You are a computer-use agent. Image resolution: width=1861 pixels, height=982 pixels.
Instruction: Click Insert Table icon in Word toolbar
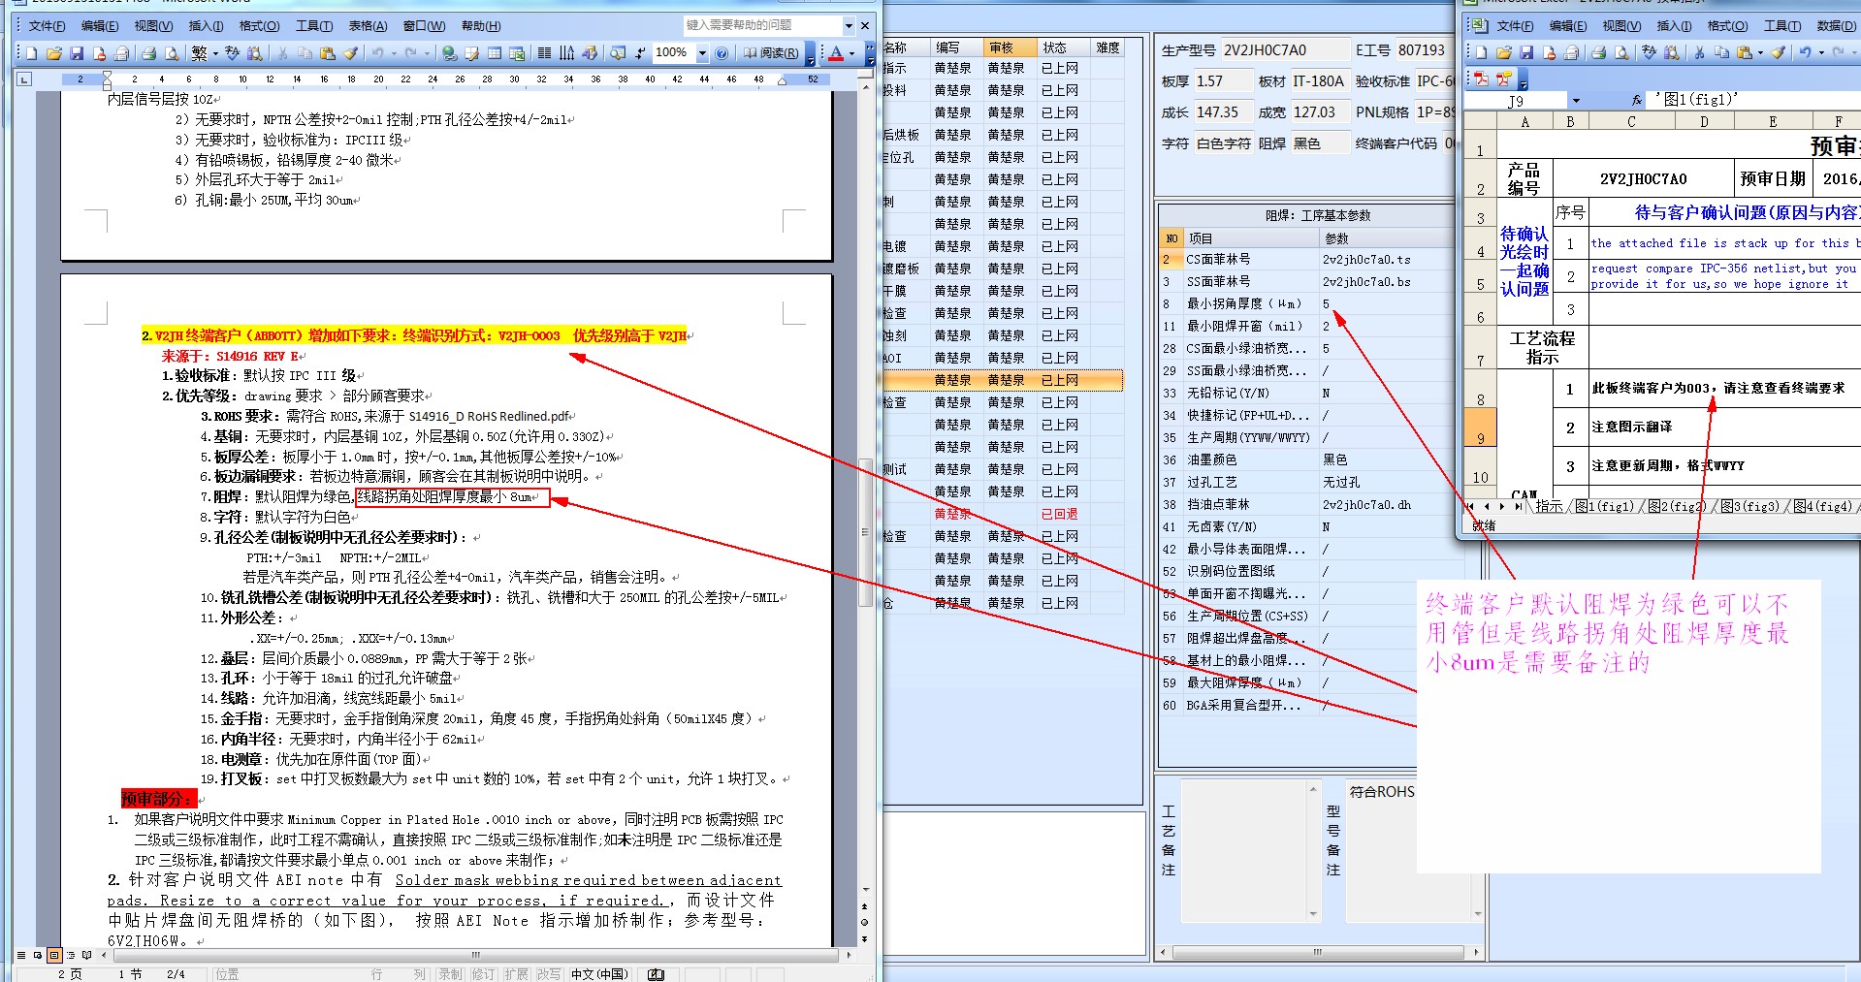click(495, 53)
